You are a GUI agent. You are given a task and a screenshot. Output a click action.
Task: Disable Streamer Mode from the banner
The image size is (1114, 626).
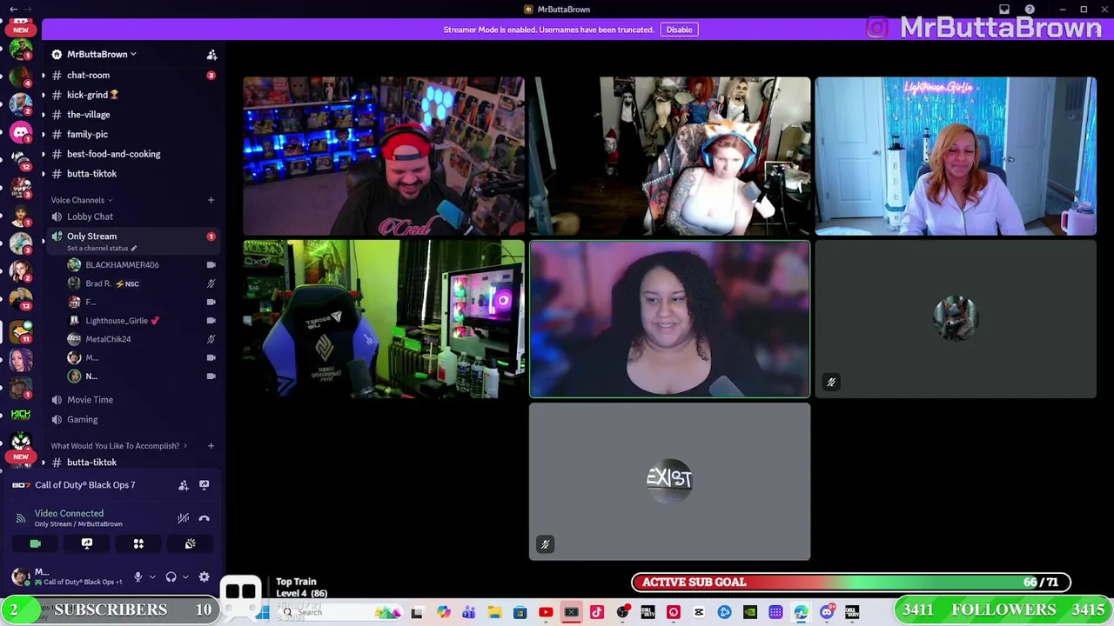pos(679,30)
